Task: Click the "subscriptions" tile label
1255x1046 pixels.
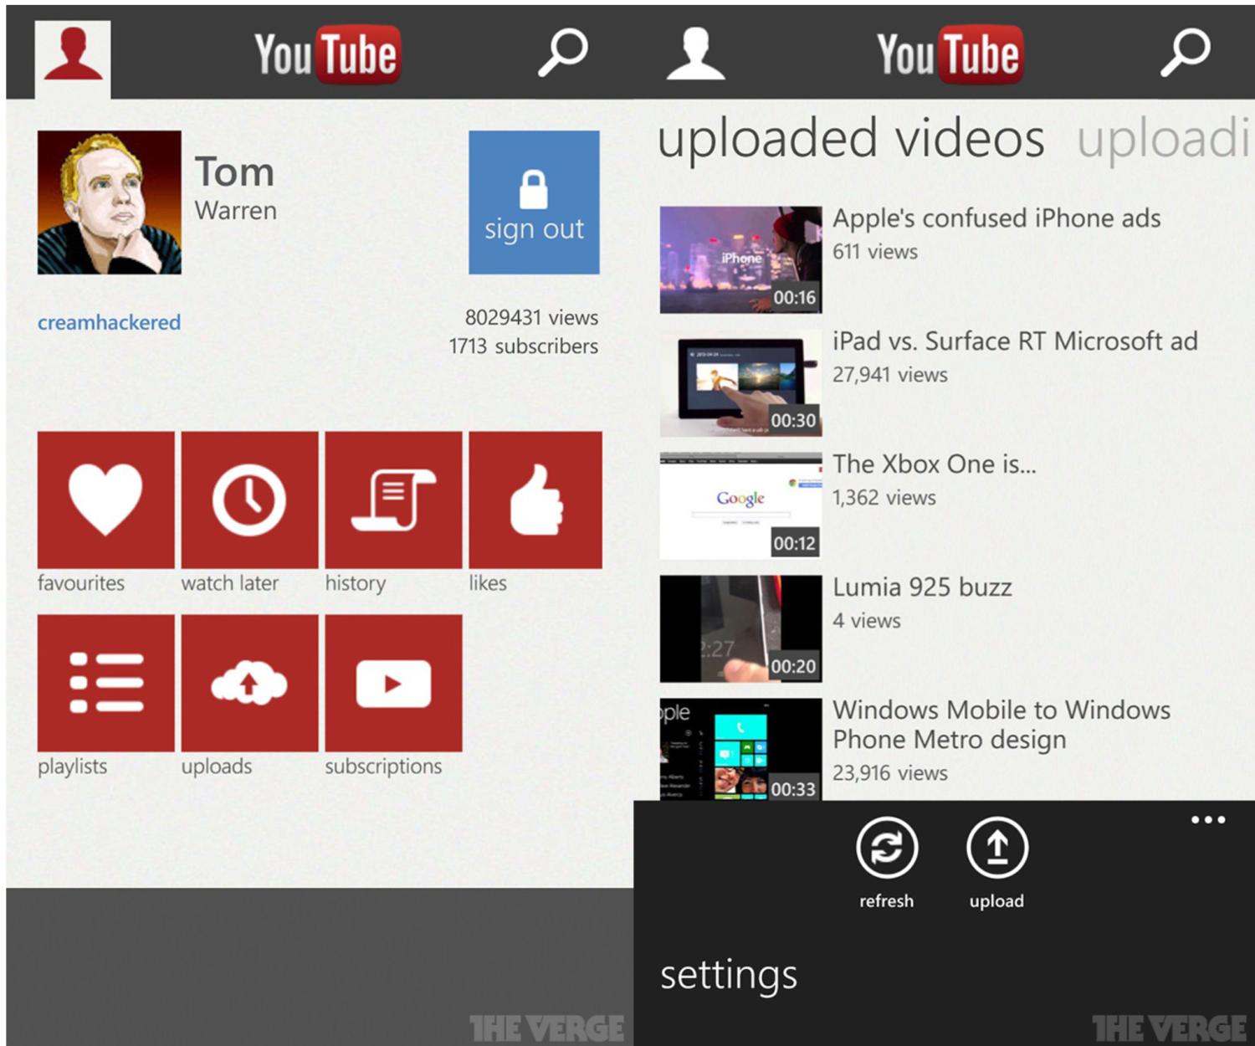Action: pyautogui.click(x=383, y=767)
